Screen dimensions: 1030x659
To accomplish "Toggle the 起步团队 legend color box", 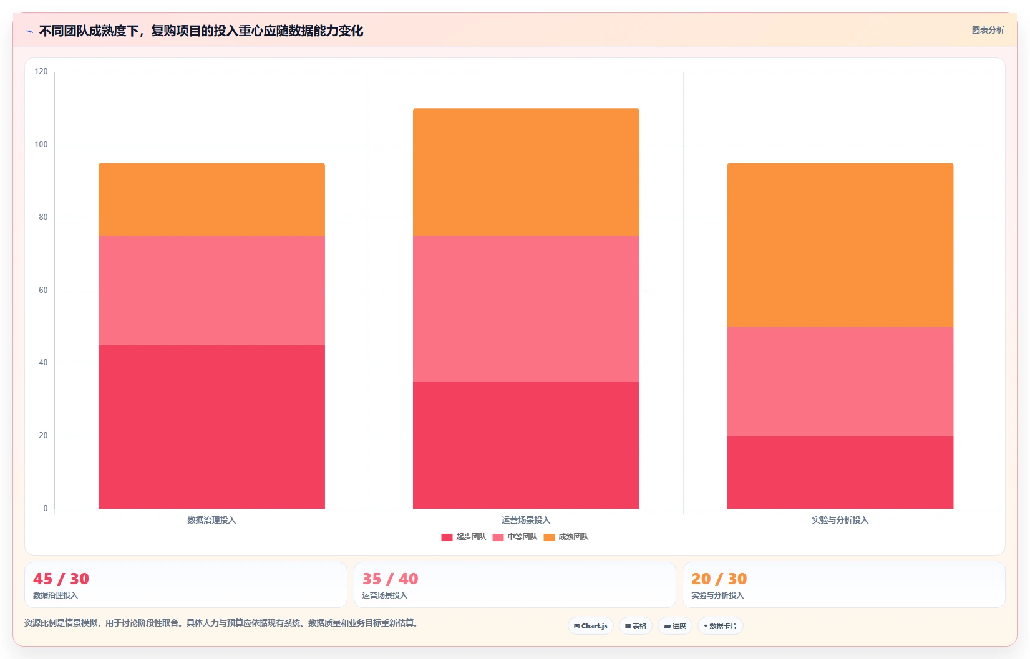I will click(x=447, y=537).
